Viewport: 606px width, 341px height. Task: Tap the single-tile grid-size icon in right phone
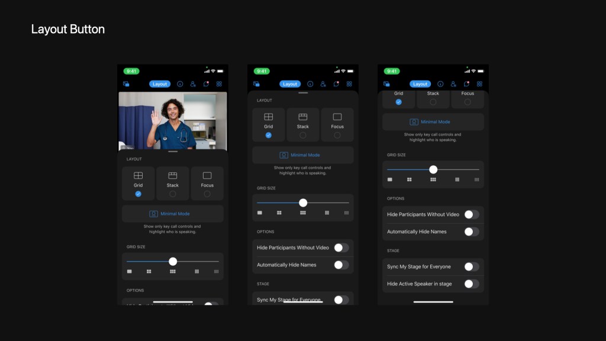pos(390,179)
